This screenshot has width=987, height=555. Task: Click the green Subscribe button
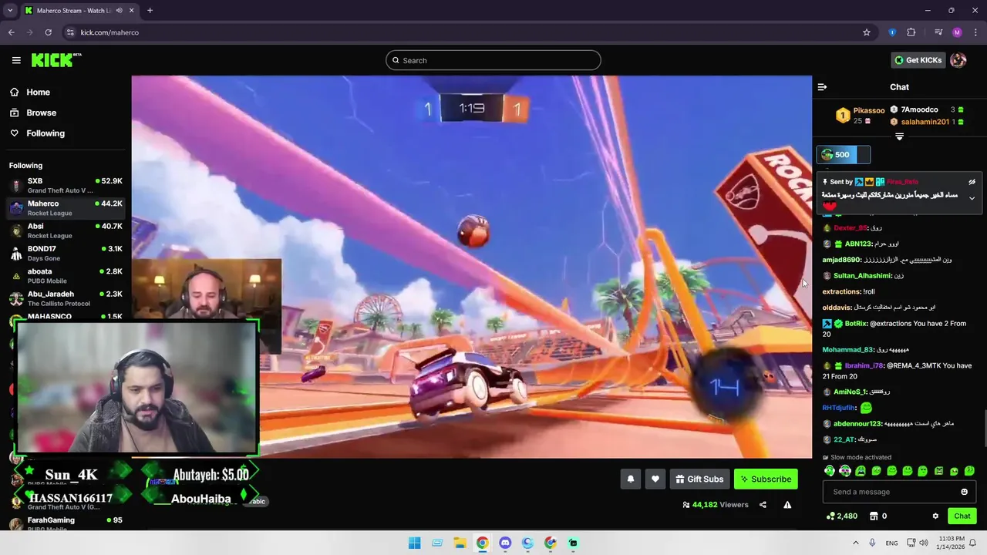point(766,479)
